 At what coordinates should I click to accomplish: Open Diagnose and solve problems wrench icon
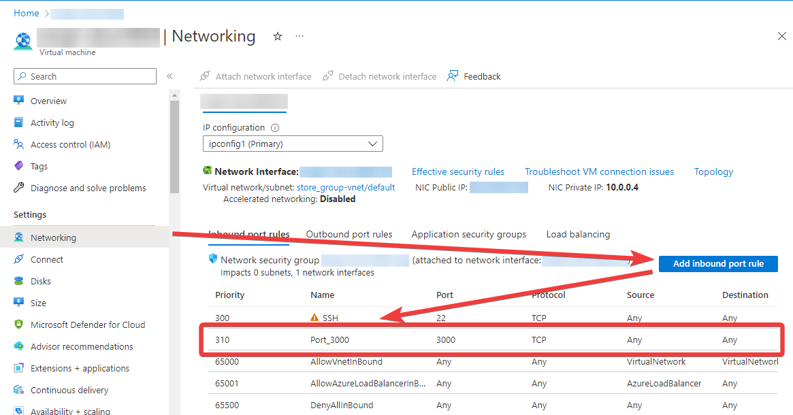click(18, 188)
